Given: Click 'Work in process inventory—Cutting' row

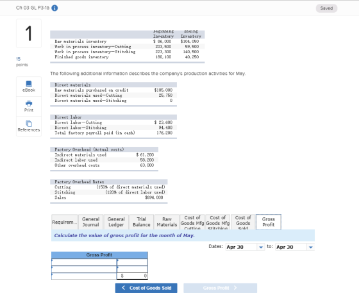Looking at the screenshot, I should pos(128,47).
